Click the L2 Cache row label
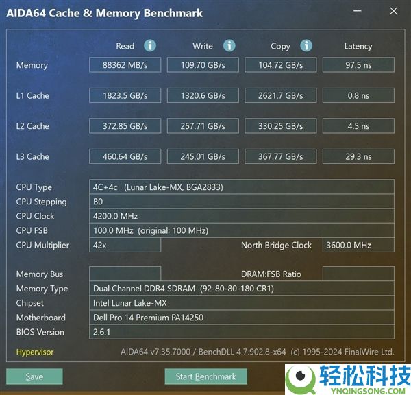411x395 pixels. coord(33,126)
